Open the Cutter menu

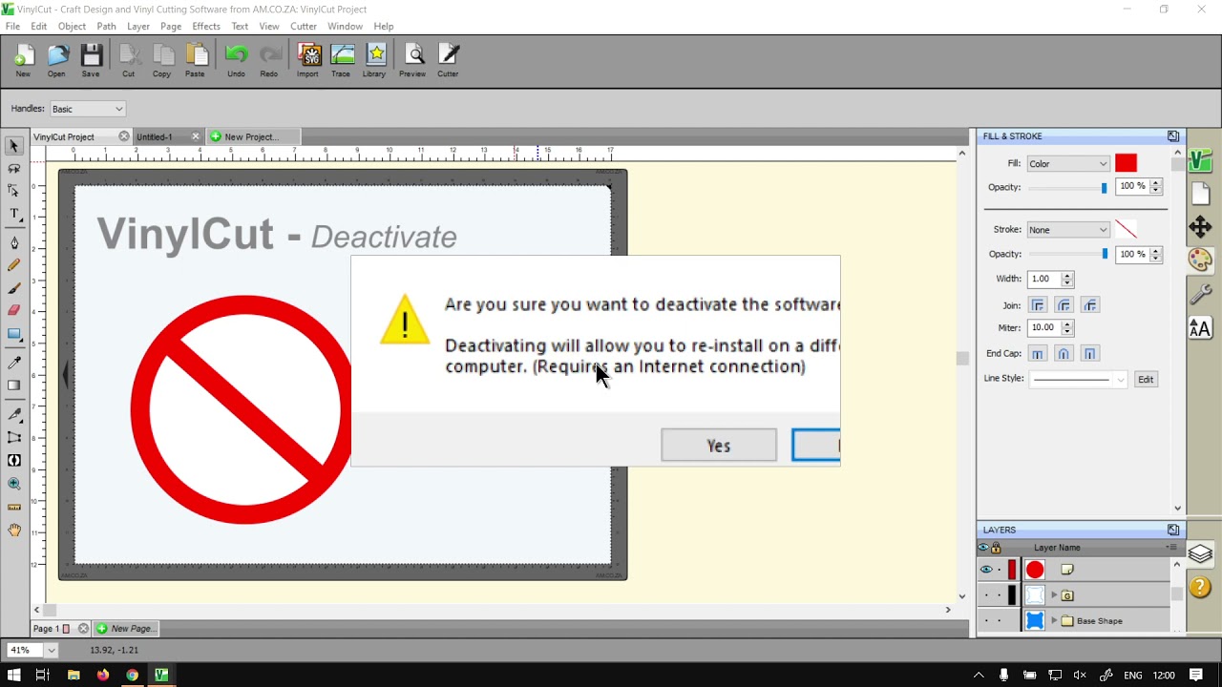pos(304,26)
